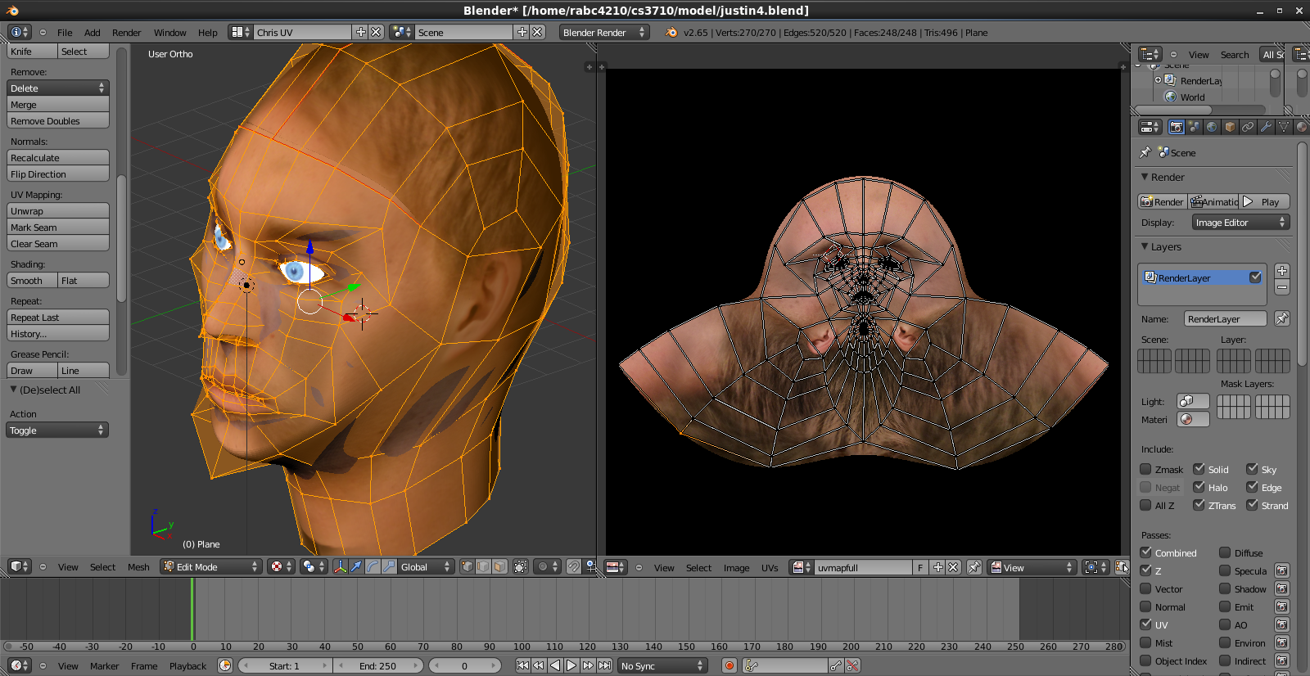
Task: Enable the Vector pass checkbox
Action: pos(1146,588)
